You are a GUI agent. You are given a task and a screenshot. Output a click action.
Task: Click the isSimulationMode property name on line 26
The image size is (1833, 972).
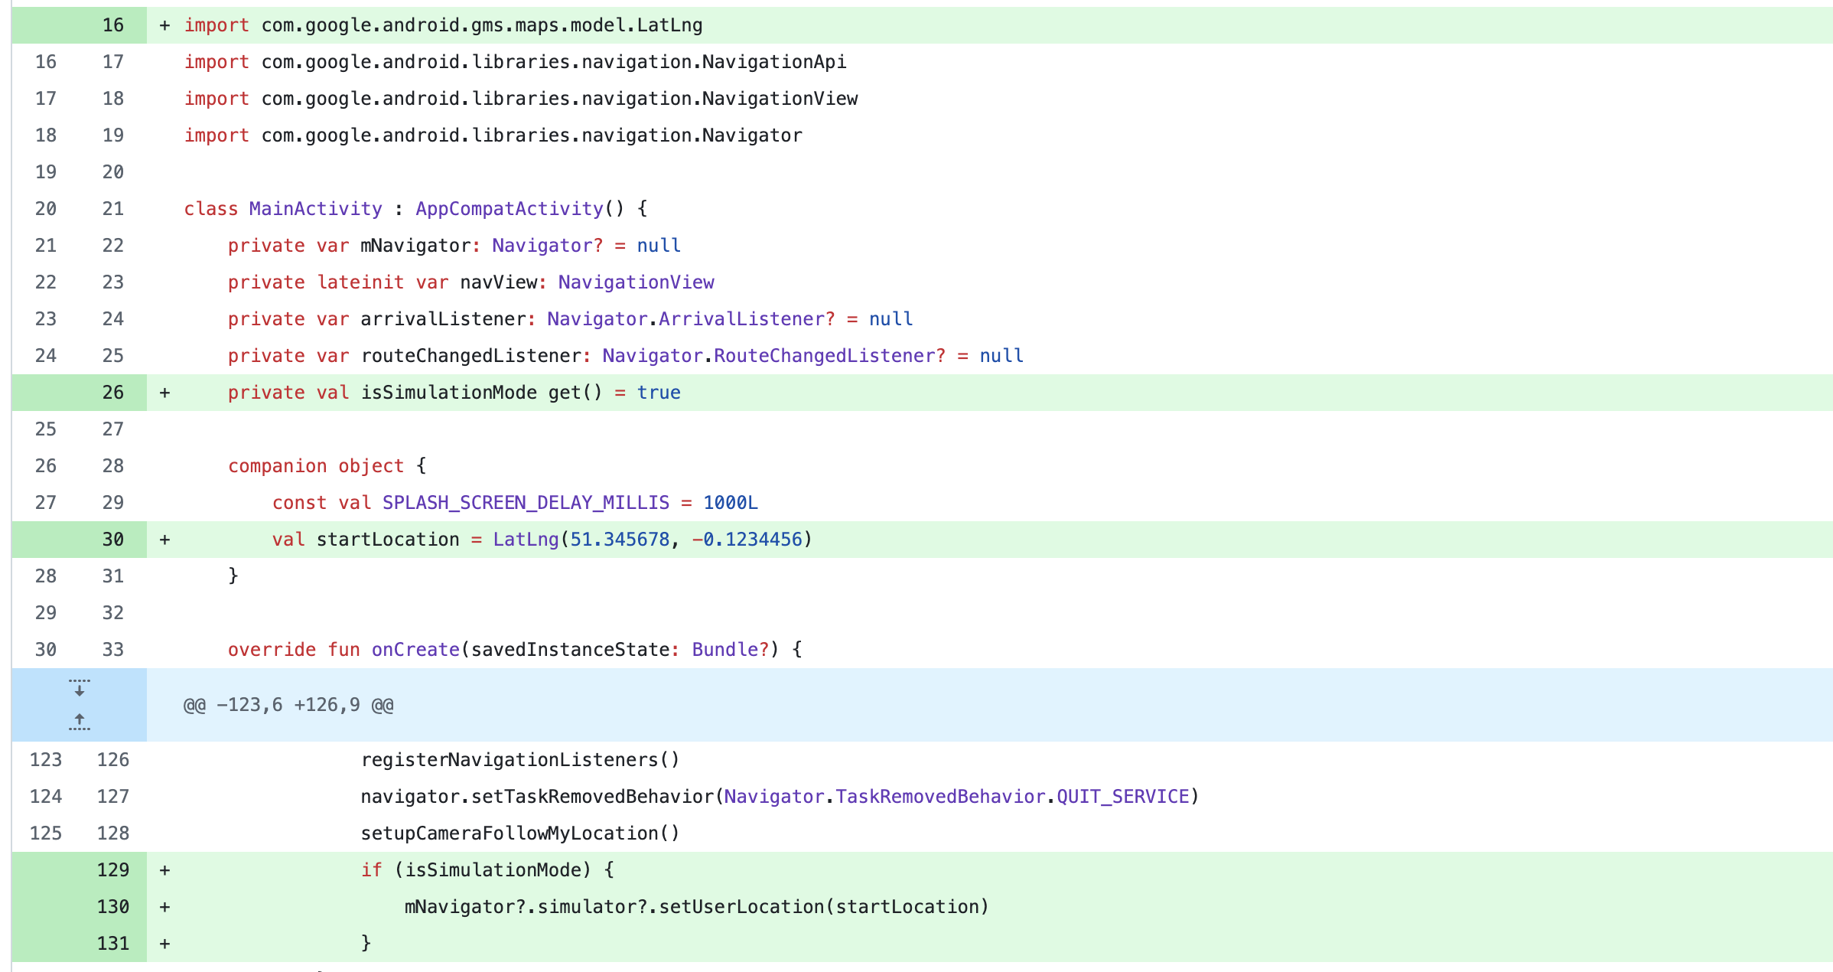[x=448, y=393]
